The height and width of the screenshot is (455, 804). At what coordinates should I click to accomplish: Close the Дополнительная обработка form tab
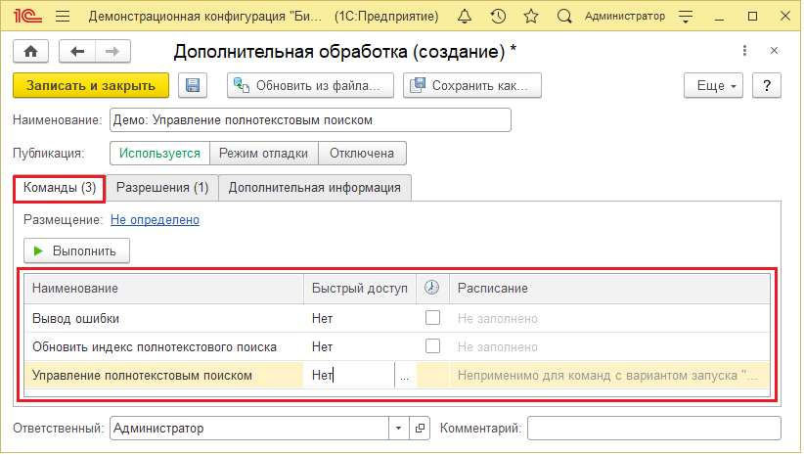tap(775, 51)
